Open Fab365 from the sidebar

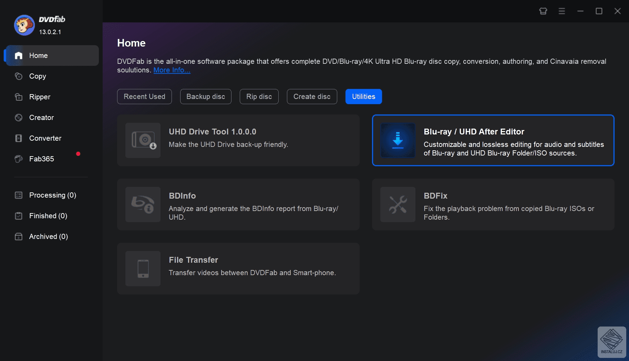pos(41,159)
